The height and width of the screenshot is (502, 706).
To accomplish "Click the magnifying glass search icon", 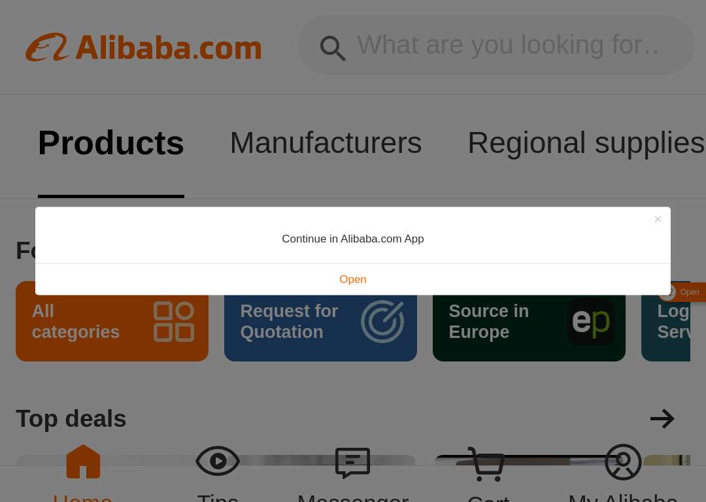I will [333, 48].
